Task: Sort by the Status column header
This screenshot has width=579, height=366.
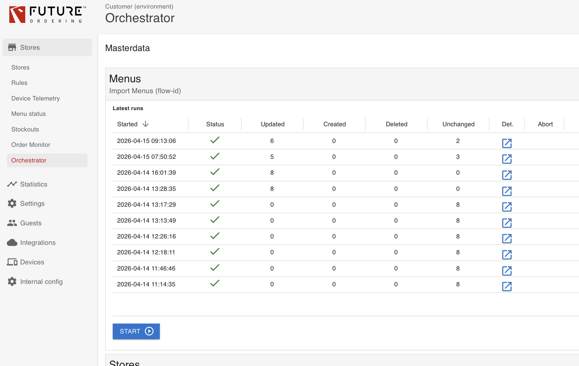Action: tap(215, 124)
